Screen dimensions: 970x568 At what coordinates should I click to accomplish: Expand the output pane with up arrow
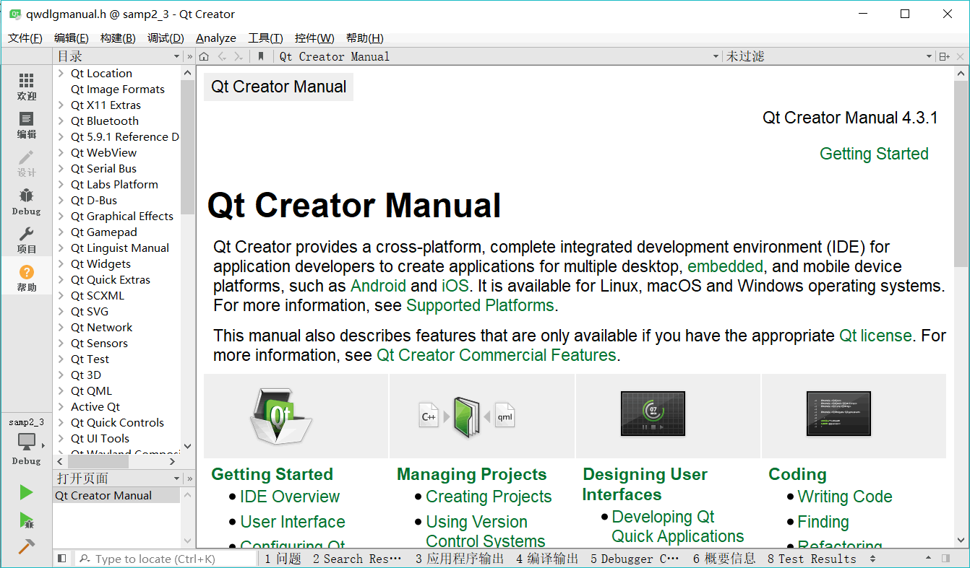[x=928, y=559]
